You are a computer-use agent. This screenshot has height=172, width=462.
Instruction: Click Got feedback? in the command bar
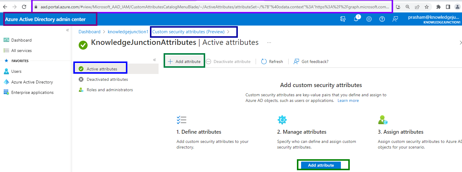click(311, 61)
